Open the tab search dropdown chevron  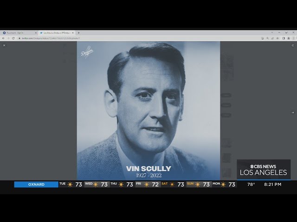[272, 32]
